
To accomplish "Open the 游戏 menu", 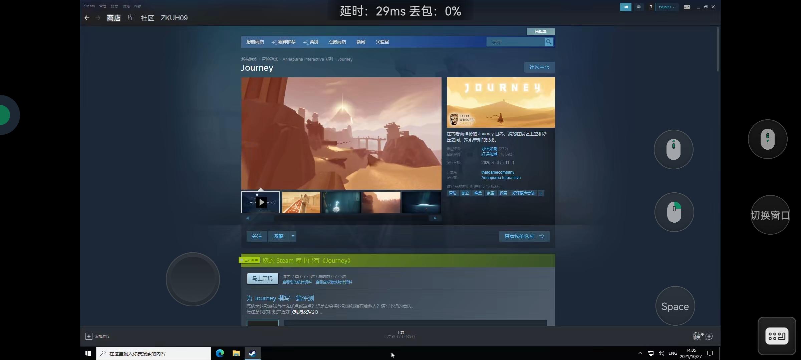I will pyautogui.click(x=126, y=6).
